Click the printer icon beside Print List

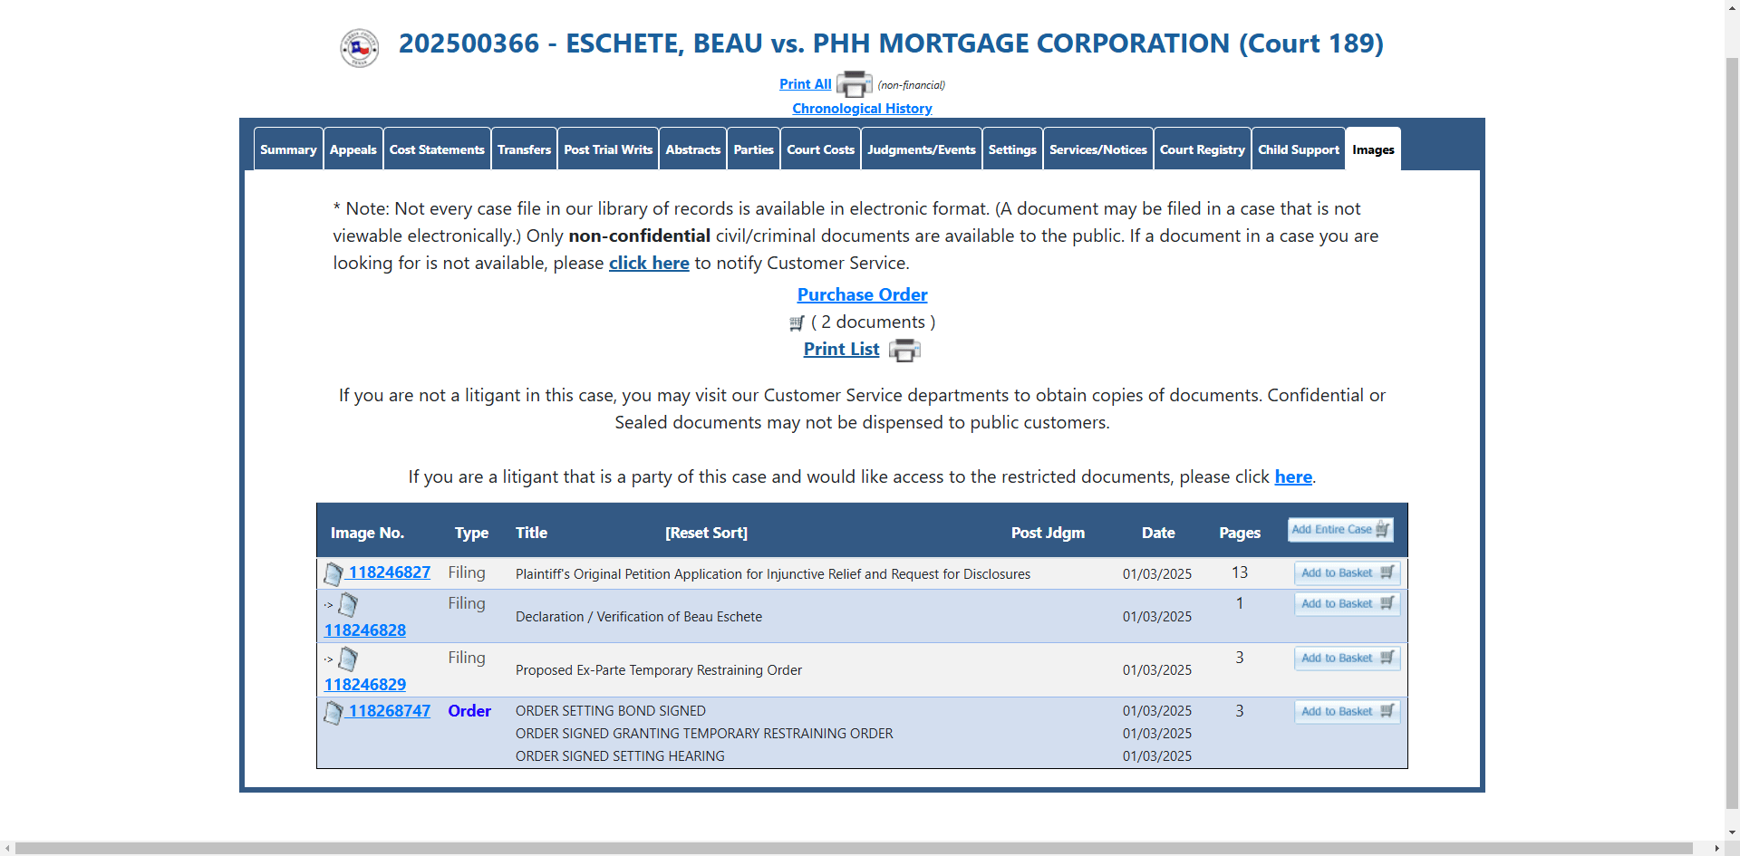pyautogui.click(x=904, y=350)
